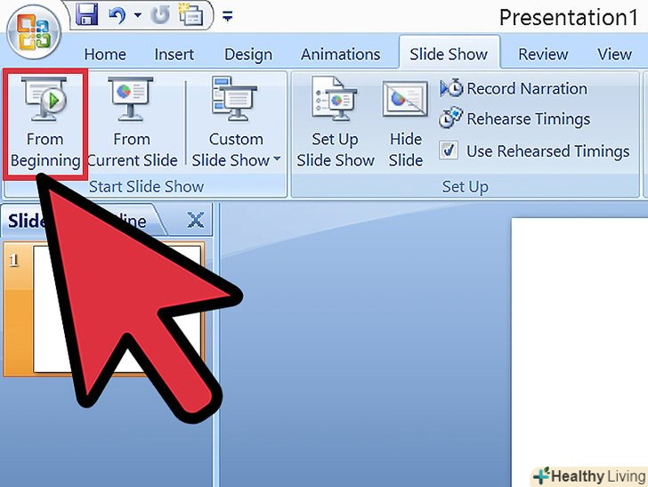This screenshot has width=648, height=487.
Task: Click the New Slide quick access icon
Action: (x=190, y=15)
